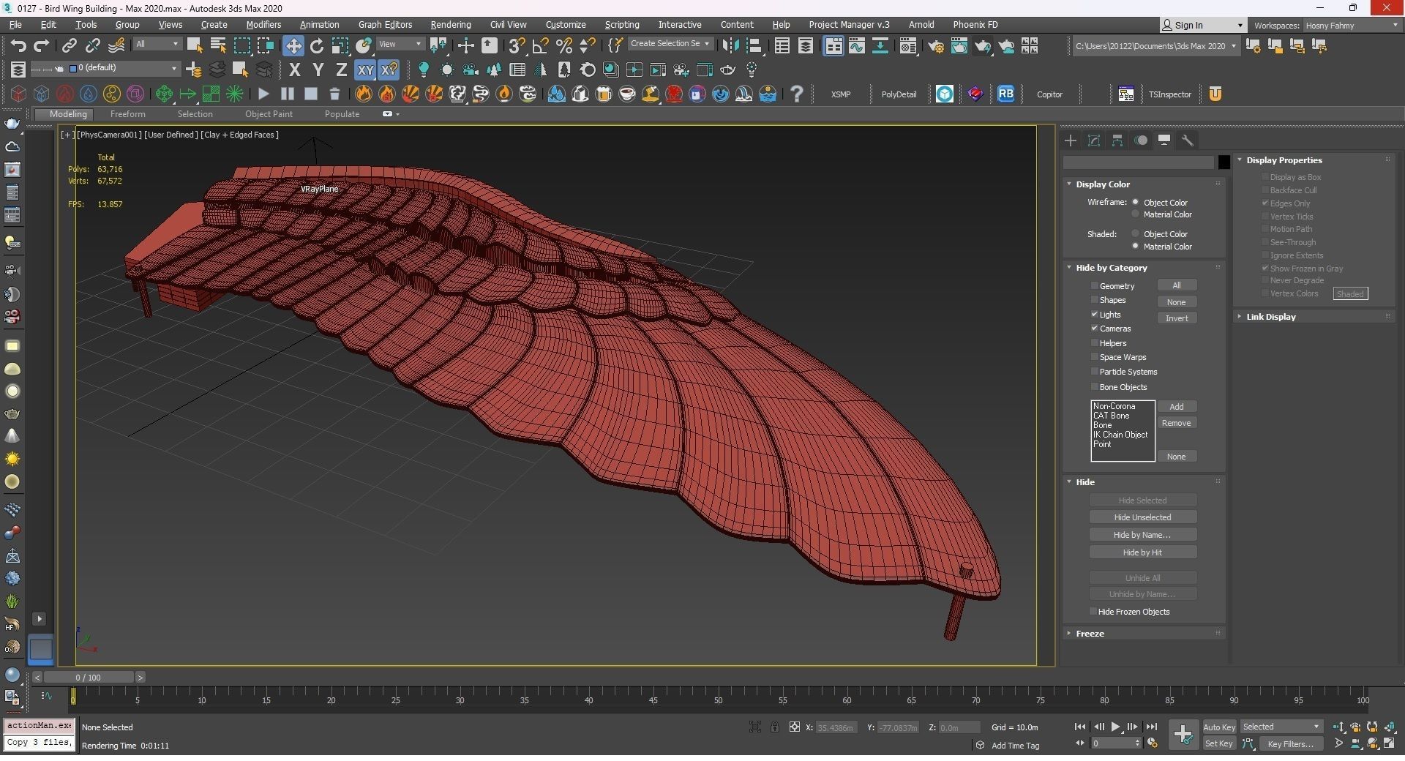Click the Hide Unselected button
The image size is (1405, 761).
1142,517
